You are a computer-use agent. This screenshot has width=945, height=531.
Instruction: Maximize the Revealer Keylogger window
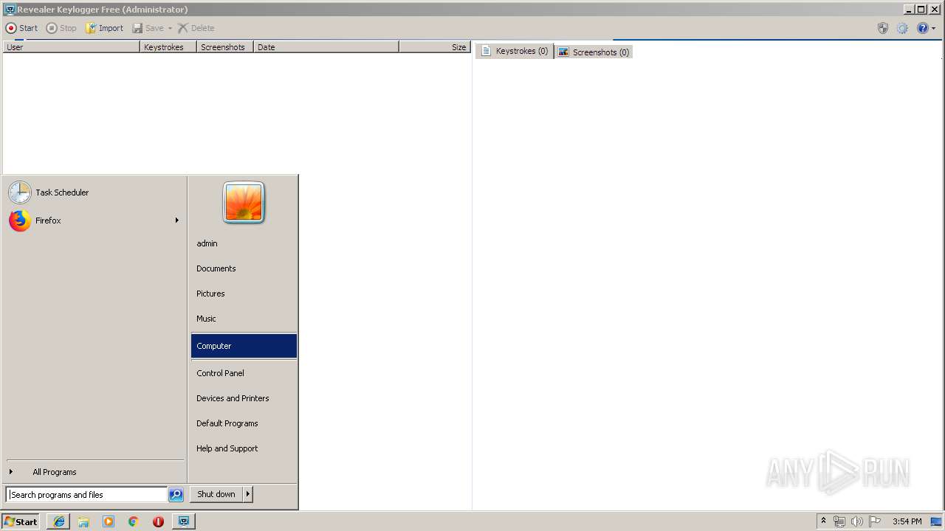921,10
